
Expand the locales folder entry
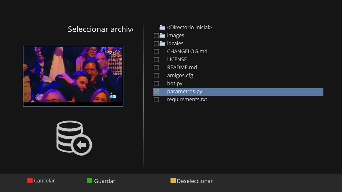coord(175,43)
